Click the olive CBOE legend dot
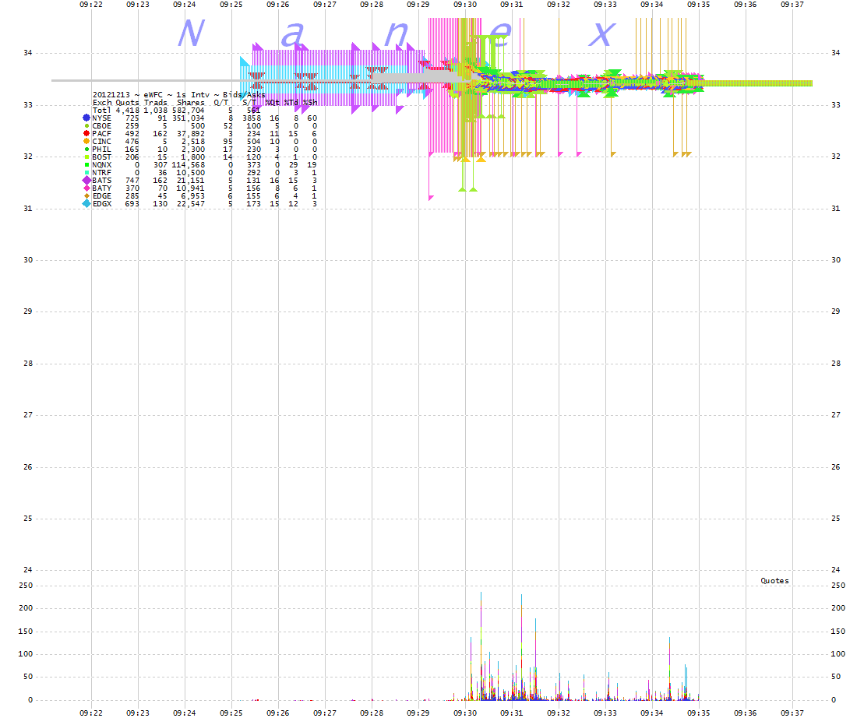Screen dimensions: 864x718 tap(86, 126)
